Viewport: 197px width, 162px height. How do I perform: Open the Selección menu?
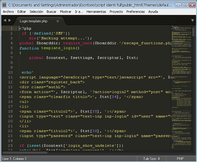point(36,12)
